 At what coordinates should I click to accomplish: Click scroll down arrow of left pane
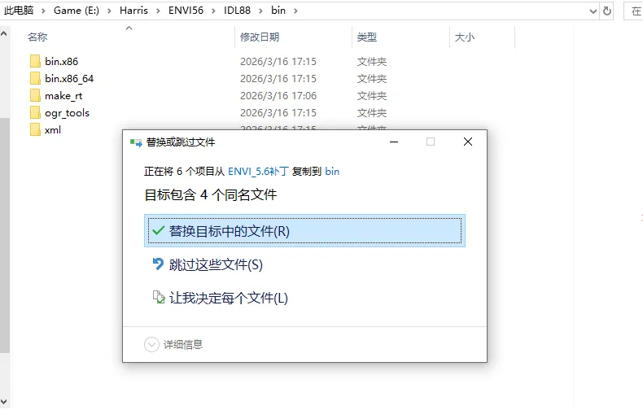(4, 402)
